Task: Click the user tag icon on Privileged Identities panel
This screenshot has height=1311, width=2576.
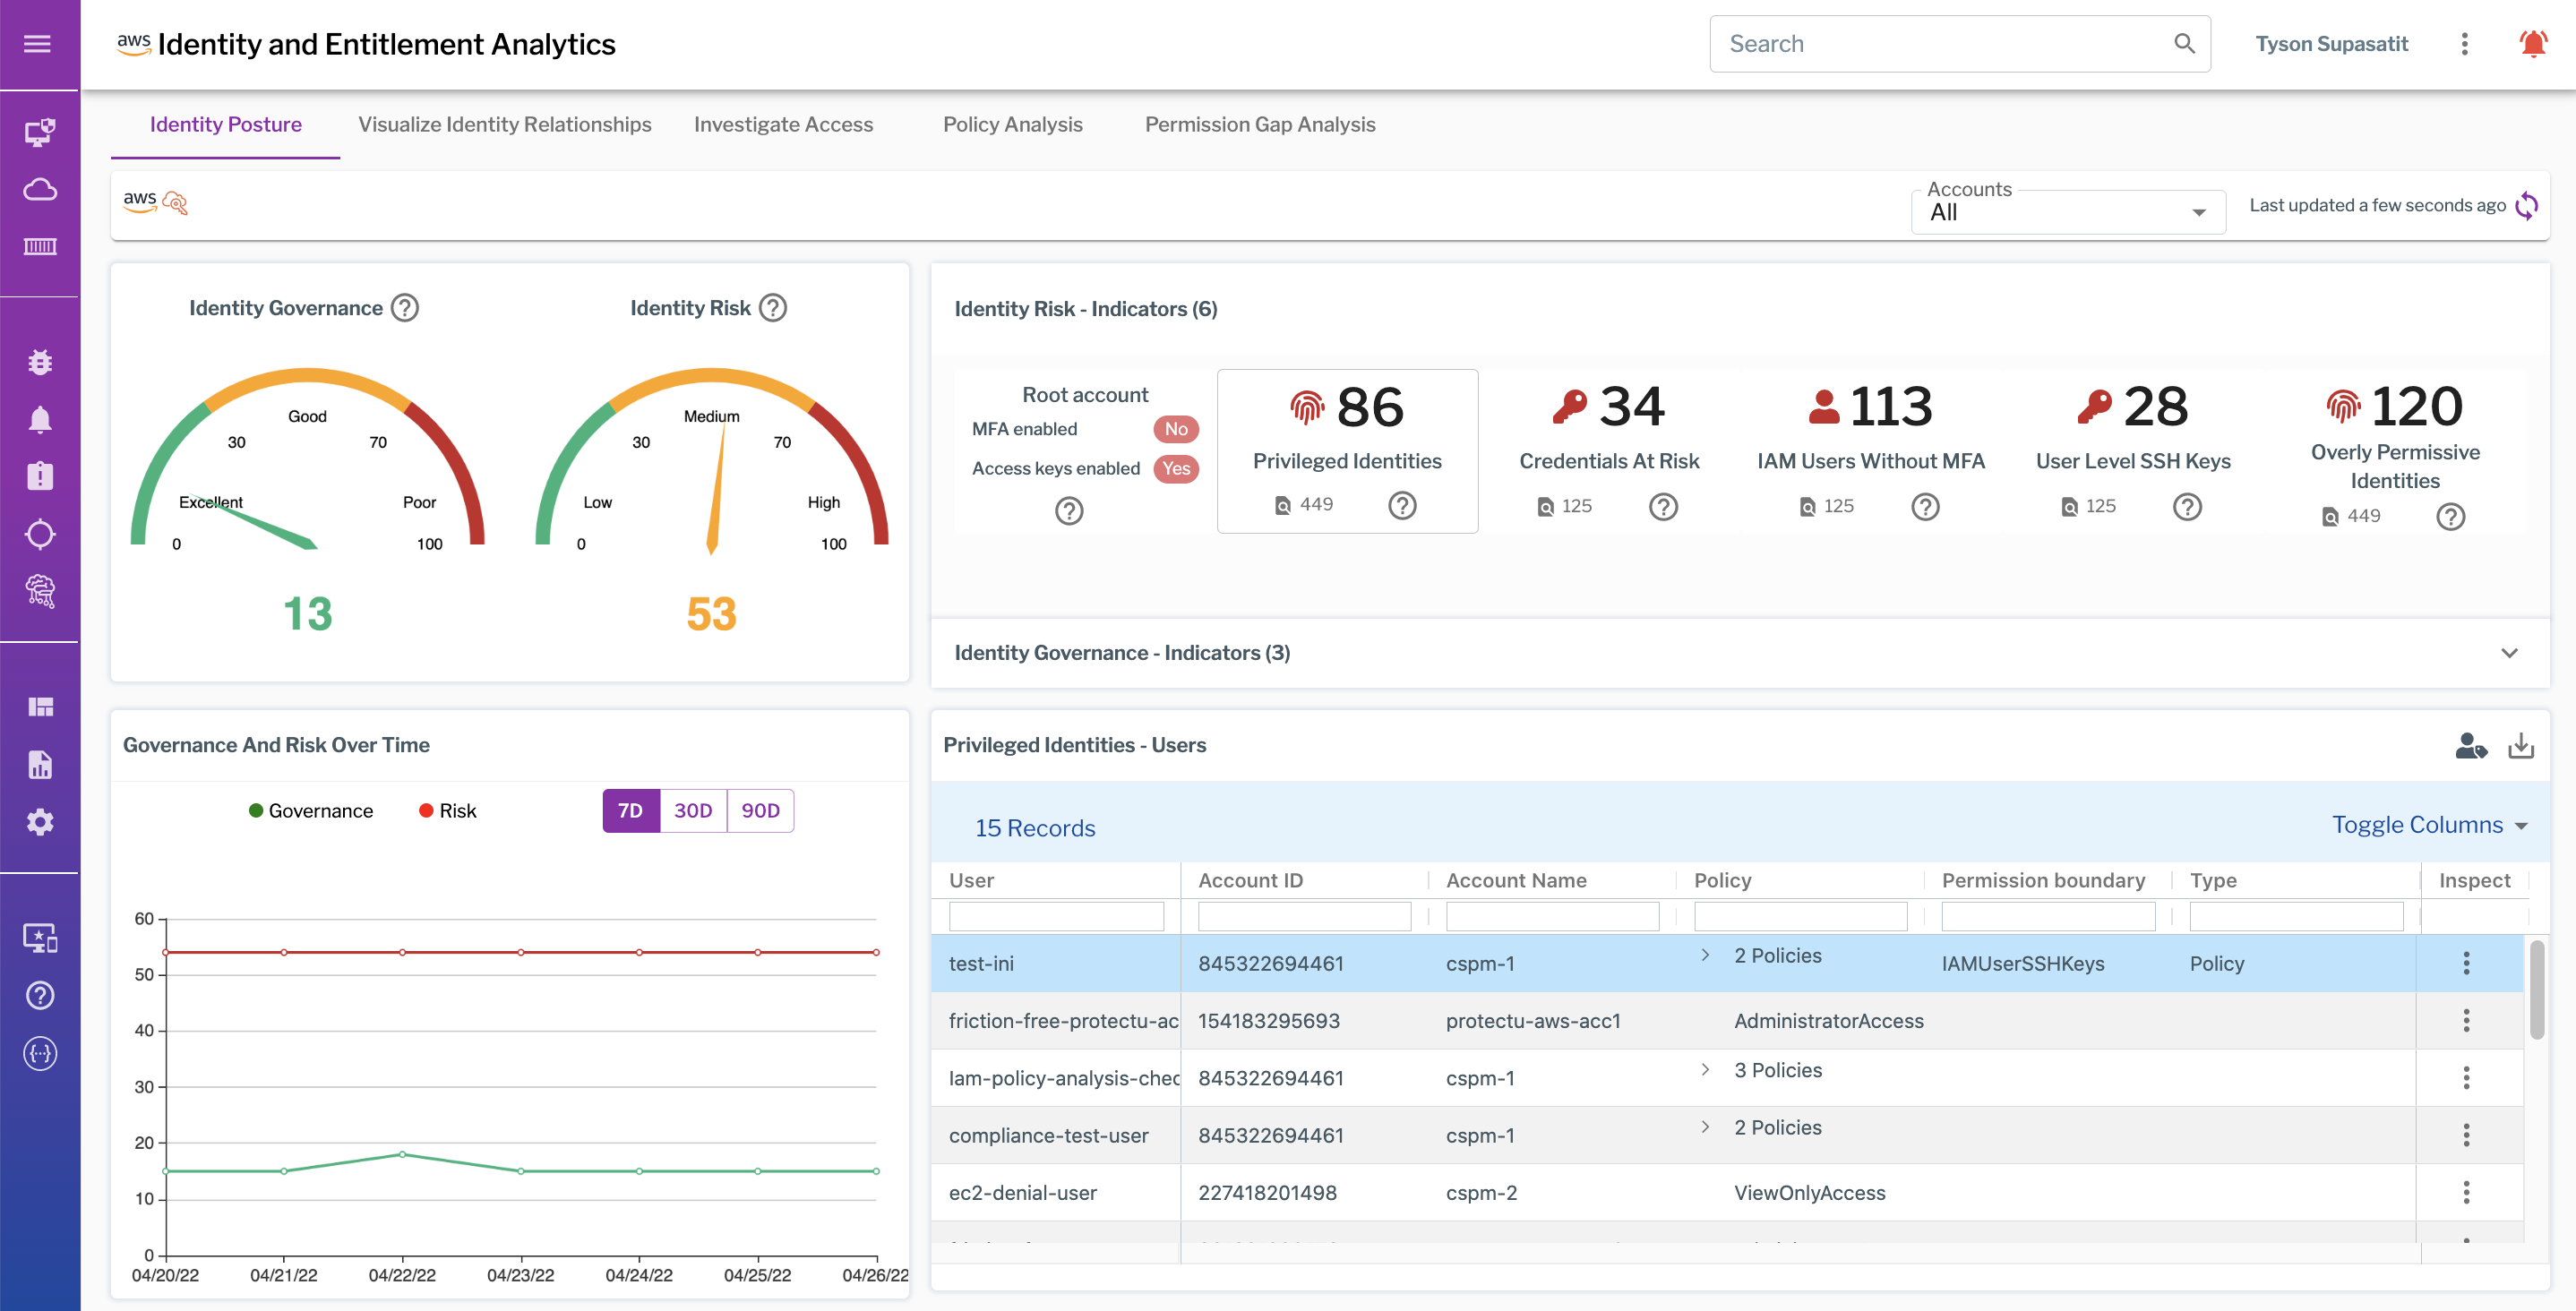Action: pos(2473,745)
